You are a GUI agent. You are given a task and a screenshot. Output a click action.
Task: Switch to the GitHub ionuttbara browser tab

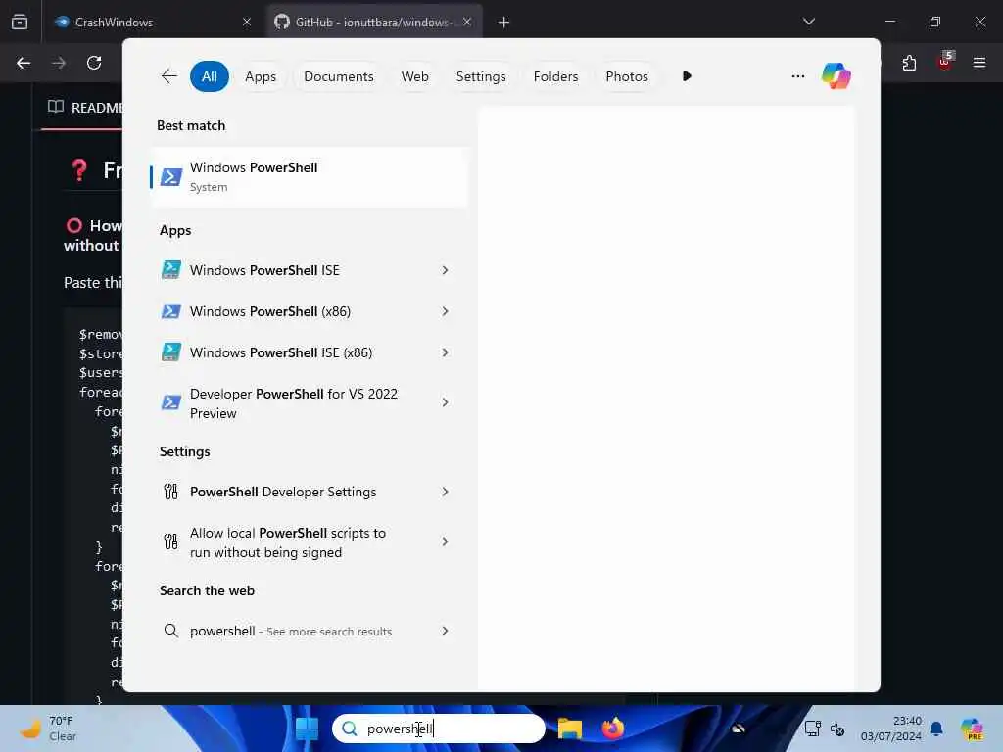(x=373, y=23)
